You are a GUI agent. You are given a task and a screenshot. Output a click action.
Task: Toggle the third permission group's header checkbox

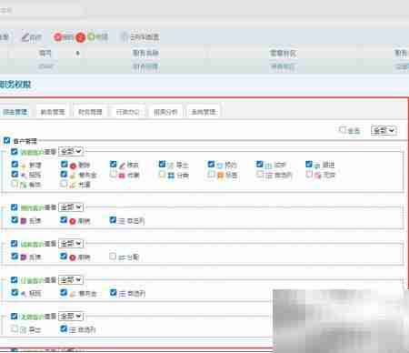(x=15, y=244)
